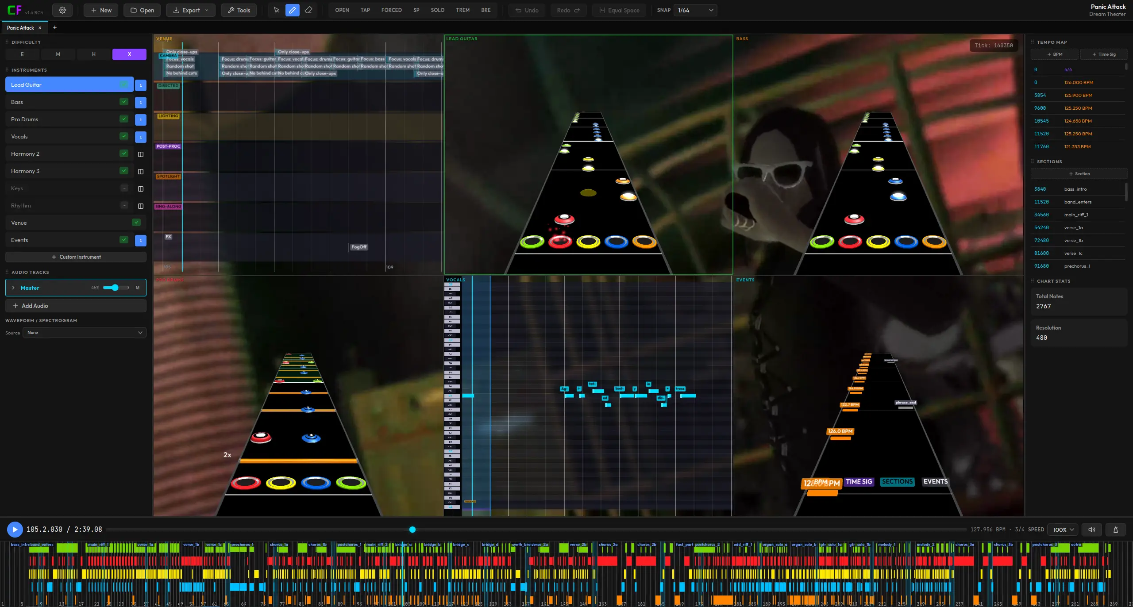
Task: Toggle the Bass visibility checkbox
Action: 124,102
